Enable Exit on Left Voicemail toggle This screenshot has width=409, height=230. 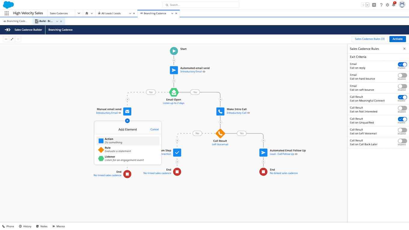tap(402, 130)
